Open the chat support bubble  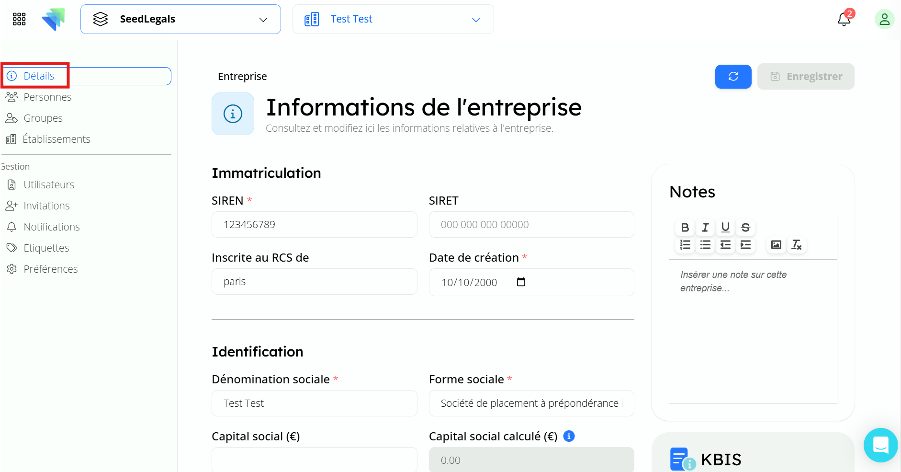point(880,445)
